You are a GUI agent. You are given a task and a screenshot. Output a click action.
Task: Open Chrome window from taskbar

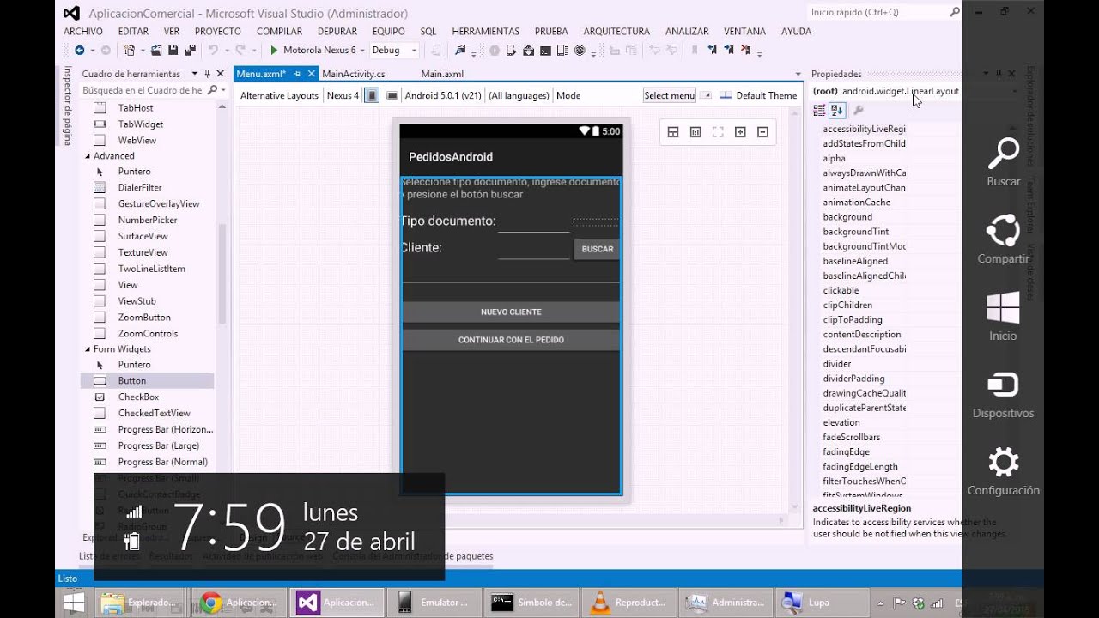pyautogui.click(x=237, y=603)
